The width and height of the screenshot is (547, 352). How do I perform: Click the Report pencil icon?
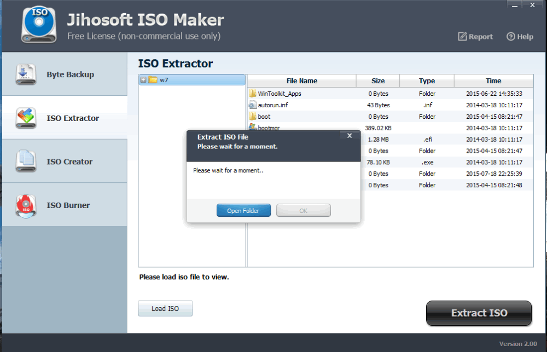(462, 36)
